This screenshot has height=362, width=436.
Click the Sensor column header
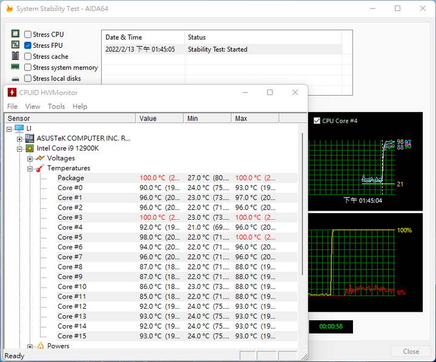pos(70,118)
